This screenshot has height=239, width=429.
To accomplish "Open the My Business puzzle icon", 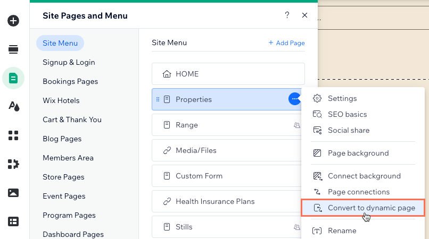I will point(13,164).
